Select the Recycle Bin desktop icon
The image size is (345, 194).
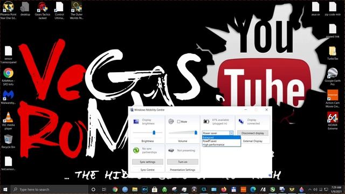click(x=8, y=141)
